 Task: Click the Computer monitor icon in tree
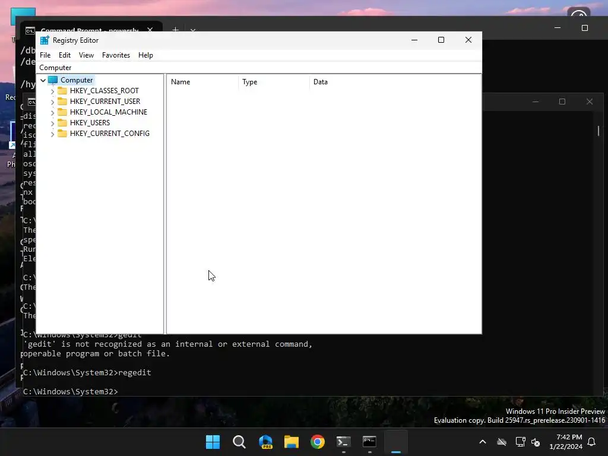53,80
